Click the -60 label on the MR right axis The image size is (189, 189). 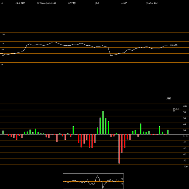coord(184,155)
